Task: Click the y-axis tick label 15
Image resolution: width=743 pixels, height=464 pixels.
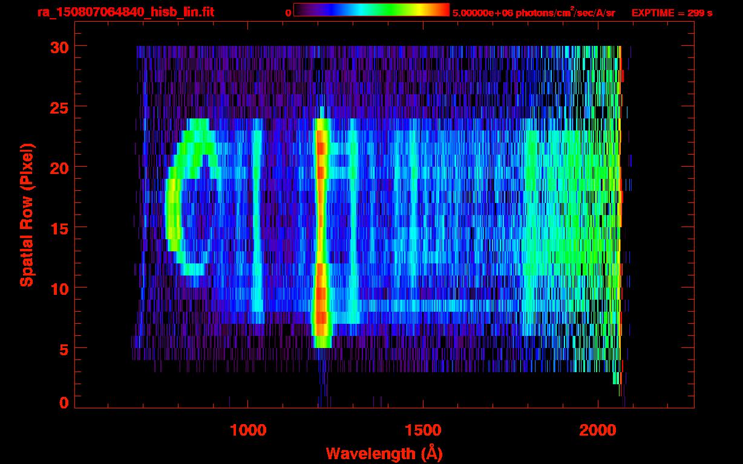Action: (60, 228)
